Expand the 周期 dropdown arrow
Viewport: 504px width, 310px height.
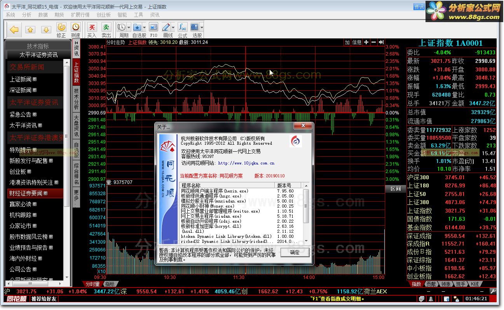[x=128, y=28]
